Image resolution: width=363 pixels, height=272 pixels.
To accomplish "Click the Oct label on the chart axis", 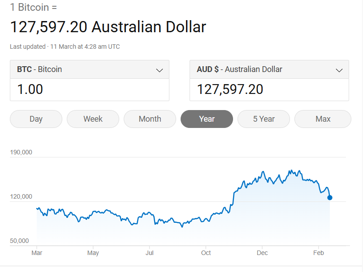I will 206,253.
